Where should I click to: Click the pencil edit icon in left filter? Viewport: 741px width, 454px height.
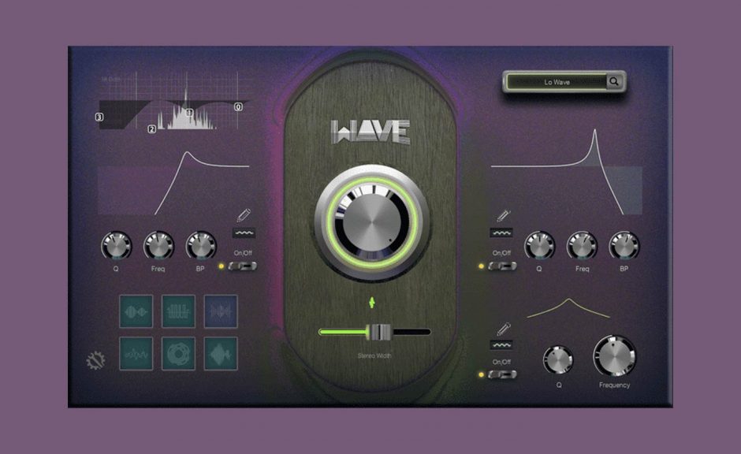point(244,215)
